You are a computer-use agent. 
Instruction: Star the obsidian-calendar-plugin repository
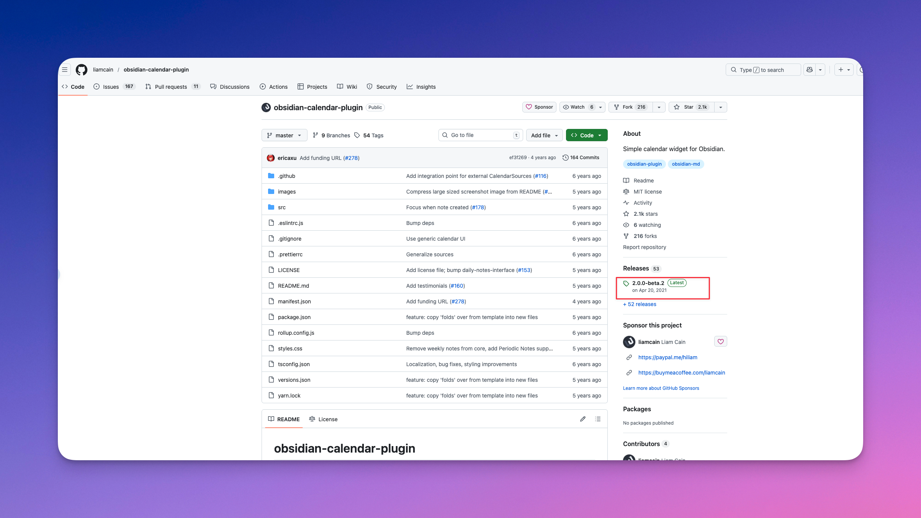pyautogui.click(x=688, y=107)
